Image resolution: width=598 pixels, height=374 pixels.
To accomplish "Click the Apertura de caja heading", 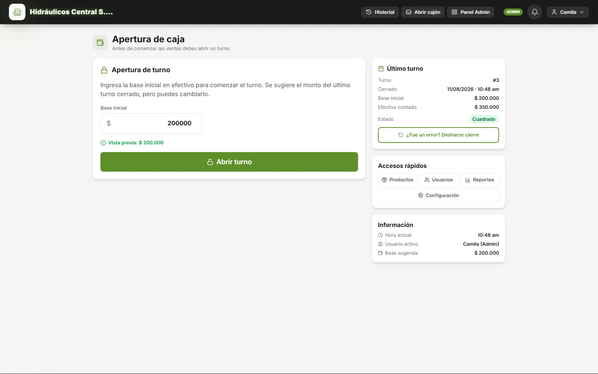I will point(148,39).
